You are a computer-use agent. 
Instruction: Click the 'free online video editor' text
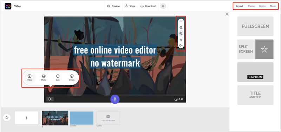(x=115, y=50)
